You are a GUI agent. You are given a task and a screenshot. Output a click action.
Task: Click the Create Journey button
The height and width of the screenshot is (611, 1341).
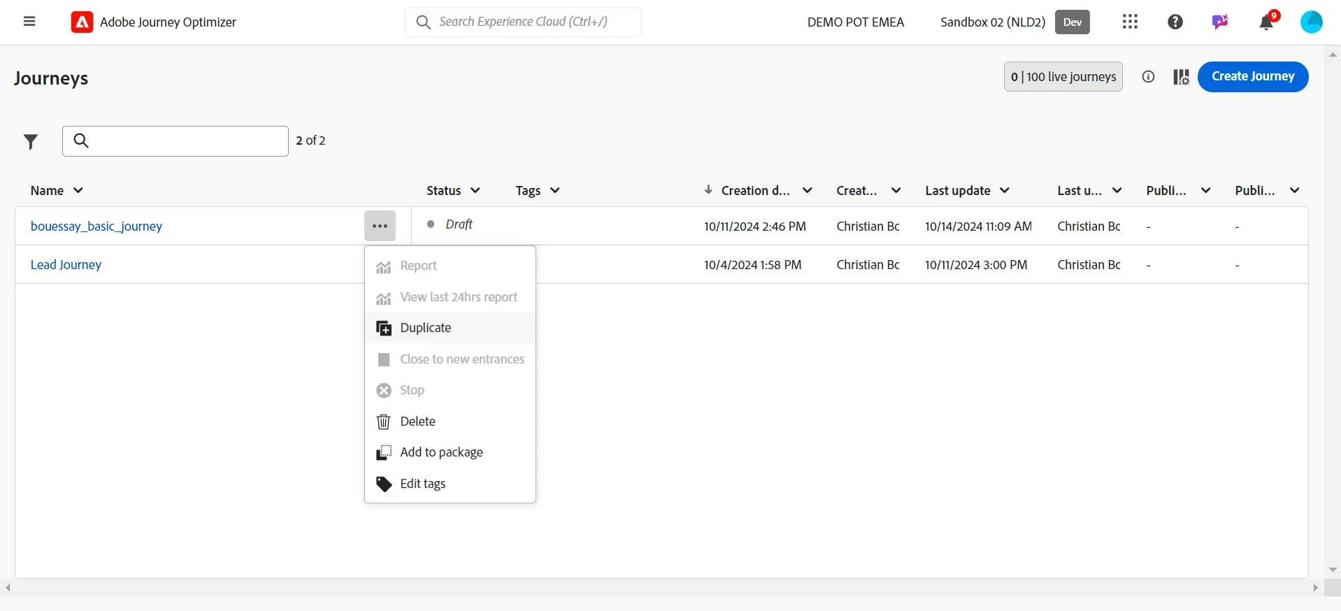click(1253, 77)
